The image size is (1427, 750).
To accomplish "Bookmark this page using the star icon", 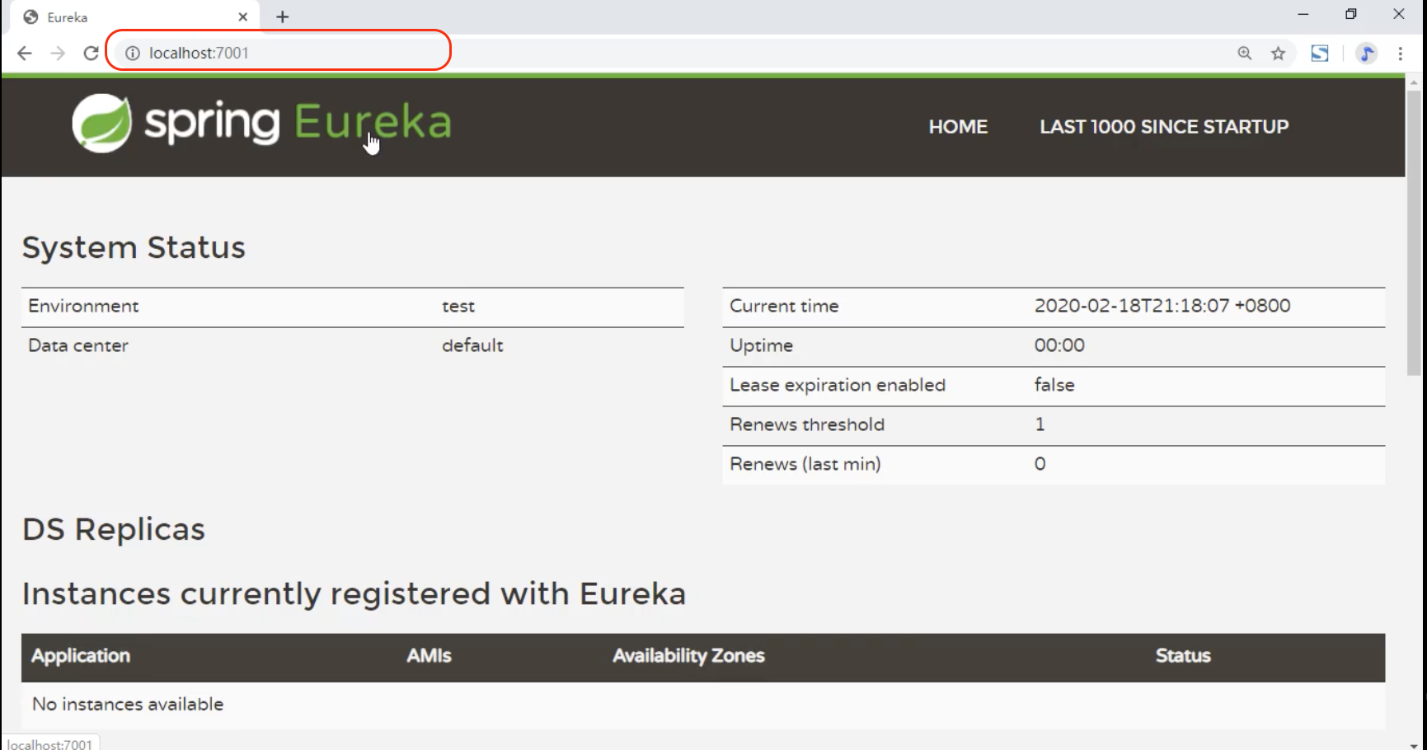I will pyautogui.click(x=1279, y=53).
